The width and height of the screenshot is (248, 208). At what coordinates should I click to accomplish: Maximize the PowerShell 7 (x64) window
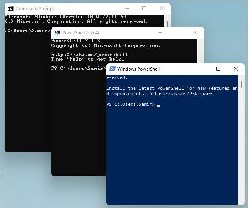point(178,33)
